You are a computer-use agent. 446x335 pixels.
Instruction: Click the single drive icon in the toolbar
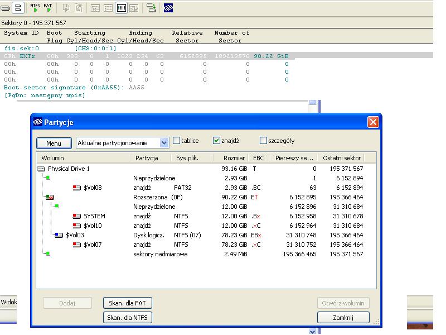[x=5, y=8]
